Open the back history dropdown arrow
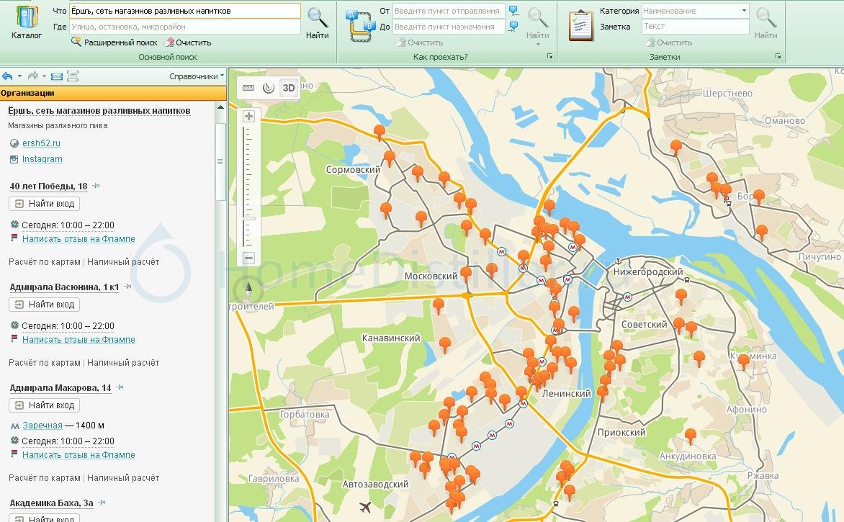This screenshot has width=844, height=522. [x=20, y=76]
